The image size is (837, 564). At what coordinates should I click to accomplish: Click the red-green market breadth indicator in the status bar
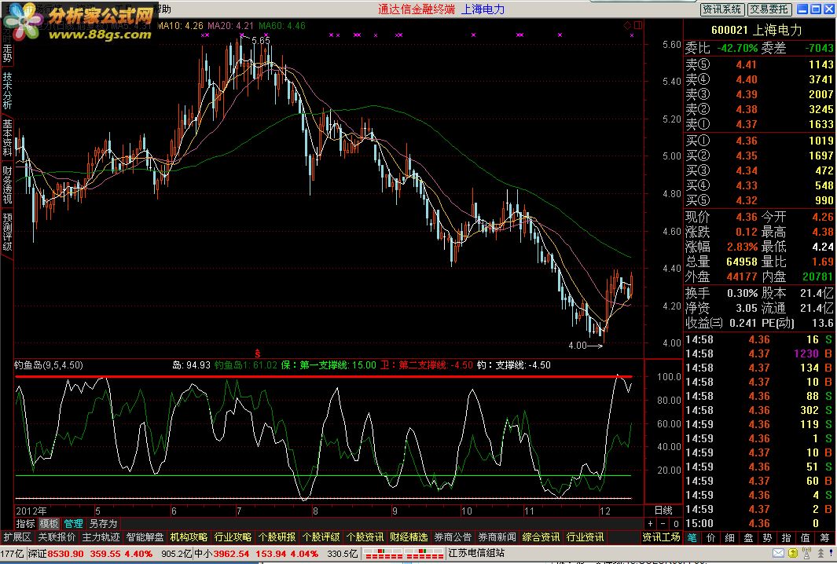[404, 554]
